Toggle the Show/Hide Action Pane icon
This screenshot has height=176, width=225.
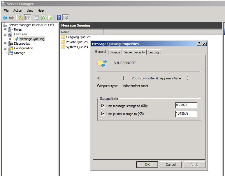pyautogui.click(x=66, y=18)
